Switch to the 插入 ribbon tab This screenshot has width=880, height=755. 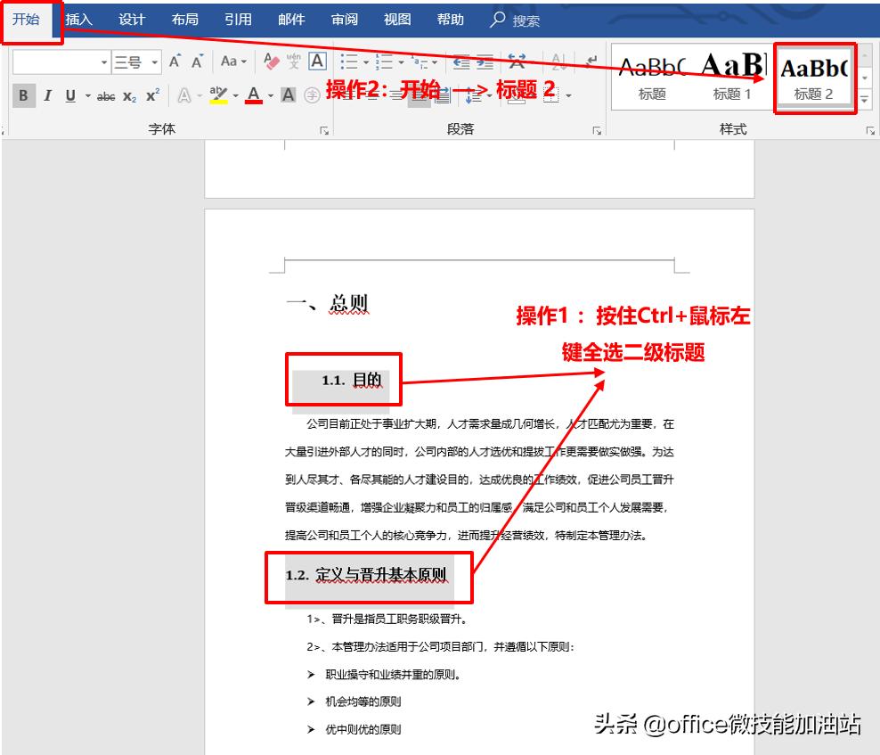click(x=79, y=18)
